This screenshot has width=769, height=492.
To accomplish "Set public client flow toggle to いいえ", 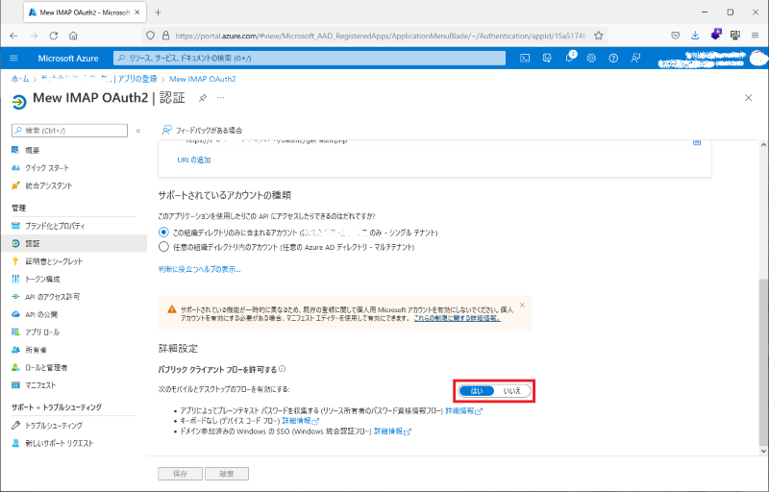I will click(x=512, y=390).
